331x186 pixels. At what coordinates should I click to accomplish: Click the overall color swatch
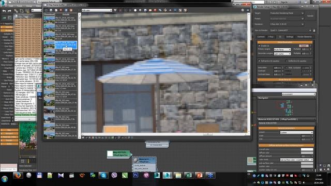click(307, 149)
